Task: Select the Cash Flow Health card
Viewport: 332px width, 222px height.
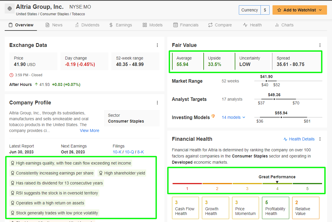Action: [185, 208]
